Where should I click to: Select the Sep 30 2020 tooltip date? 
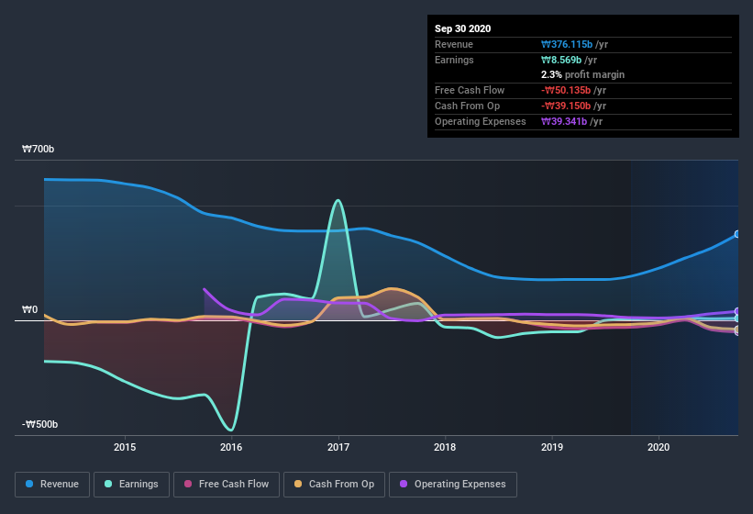coord(463,28)
